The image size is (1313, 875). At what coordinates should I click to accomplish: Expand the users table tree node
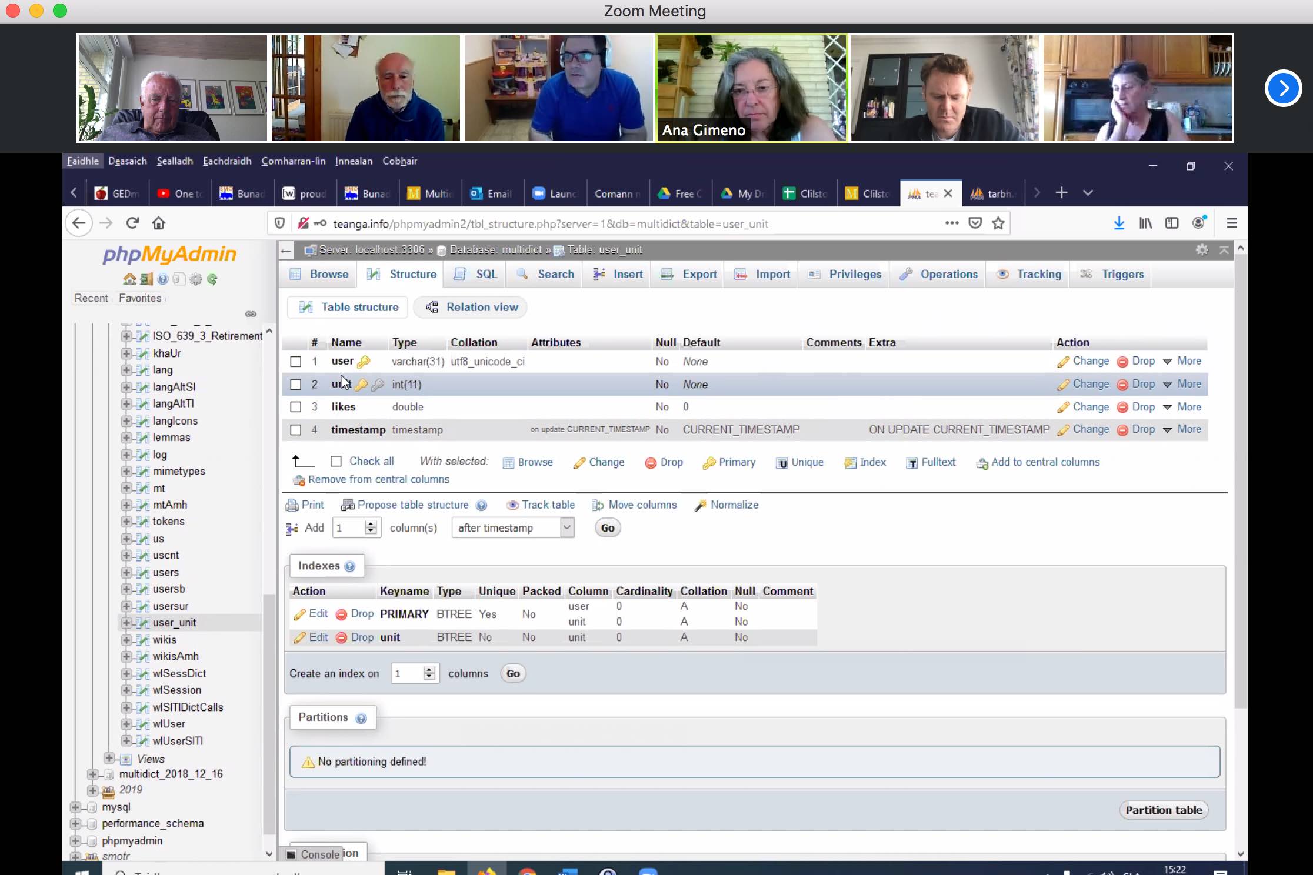point(126,572)
